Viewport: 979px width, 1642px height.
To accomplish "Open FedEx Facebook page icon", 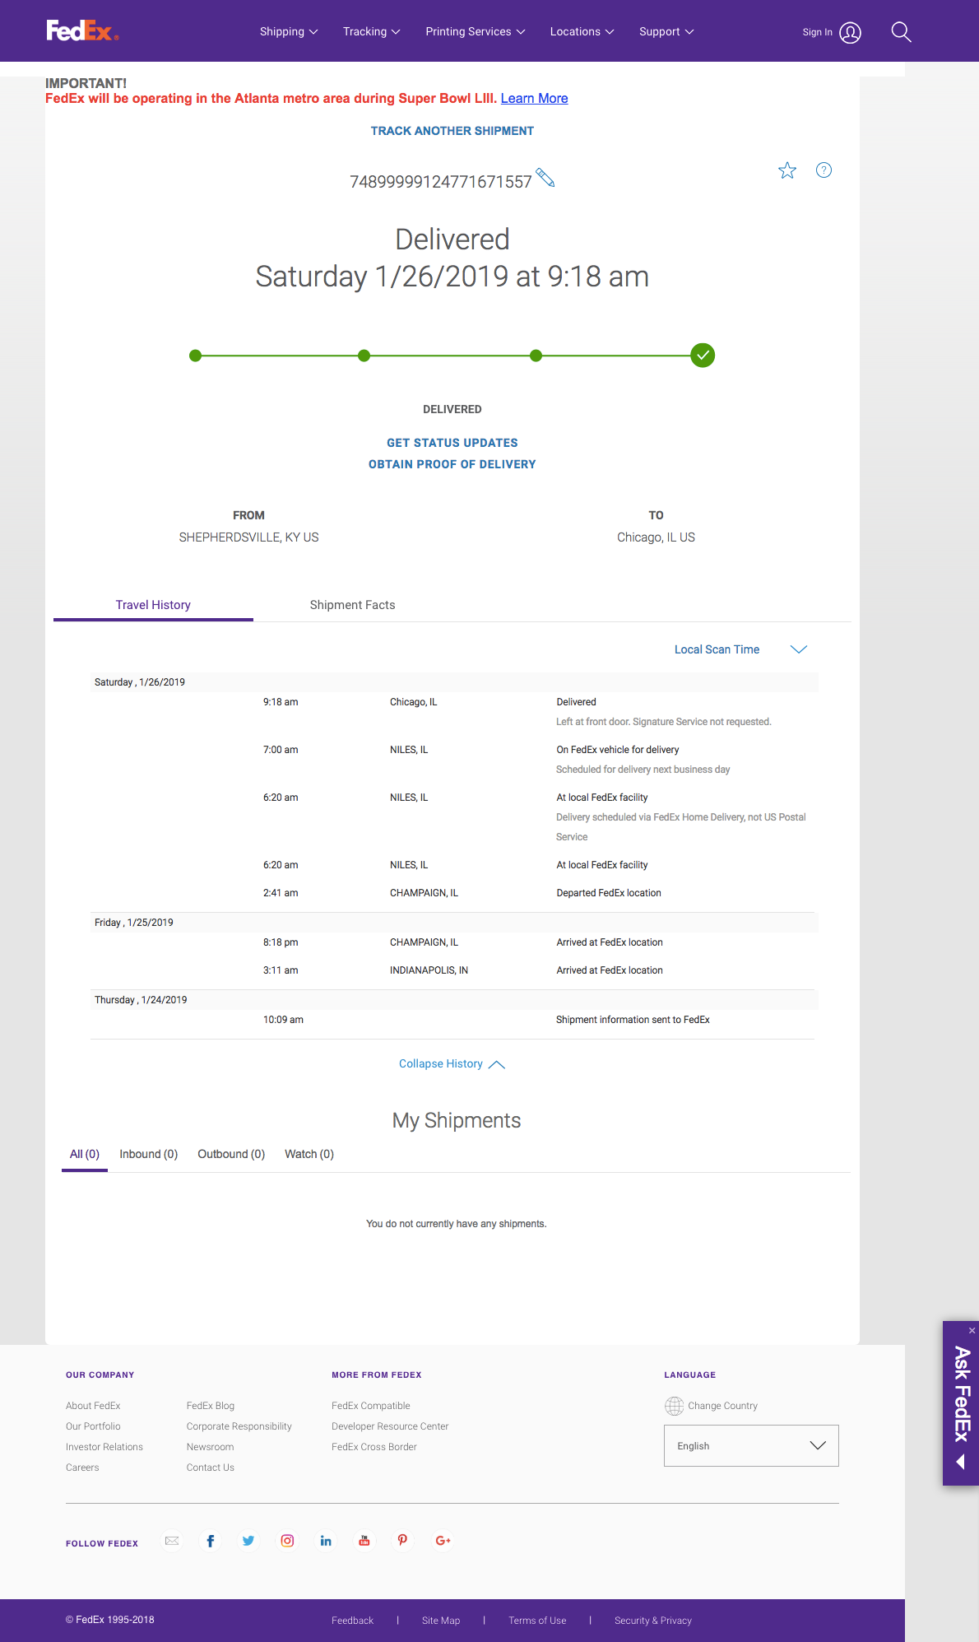I will [x=211, y=1541].
